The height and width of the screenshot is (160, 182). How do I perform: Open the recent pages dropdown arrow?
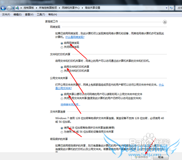(13, 8)
